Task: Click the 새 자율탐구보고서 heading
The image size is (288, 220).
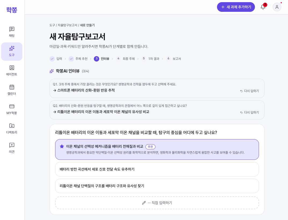Action: 77,37
